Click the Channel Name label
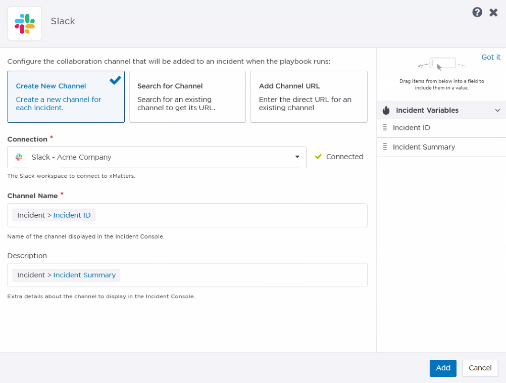This screenshot has width=506, height=383. [x=33, y=196]
